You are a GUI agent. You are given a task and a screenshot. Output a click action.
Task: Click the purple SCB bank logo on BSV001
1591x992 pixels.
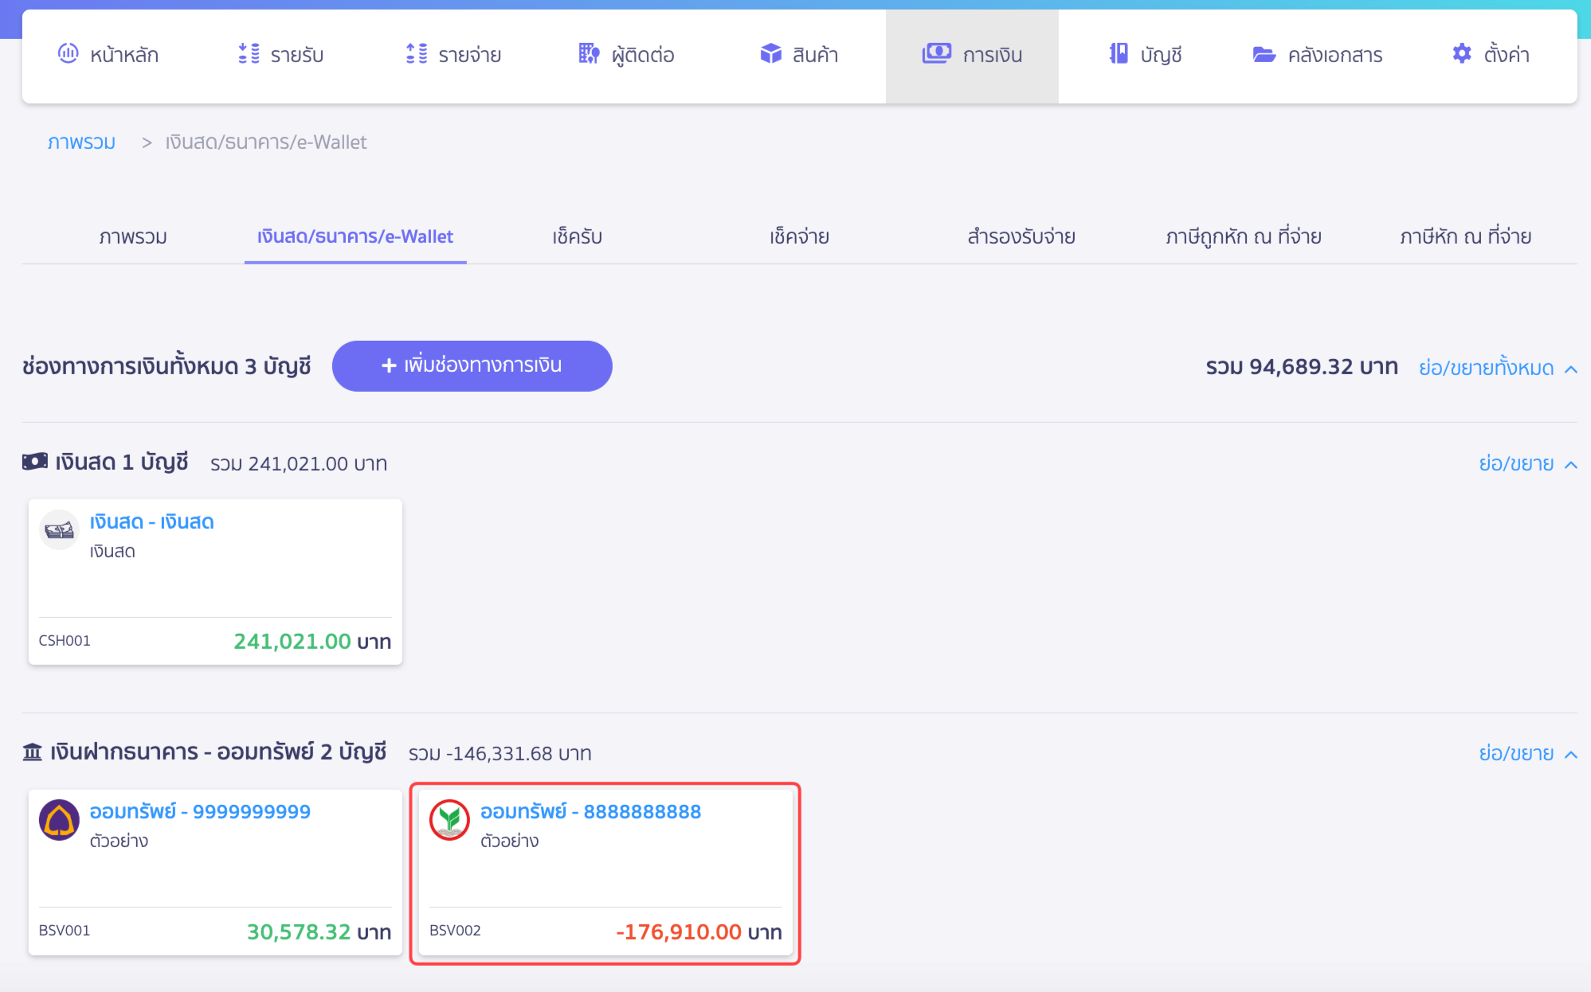[59, 820]
